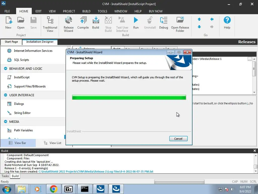Launch the Release Wizard
The height and width of the screenshot is (194, 258).
69,24
